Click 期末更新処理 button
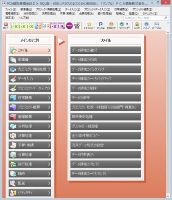This screenshot has width=172, height=200. tap(106, 117)
